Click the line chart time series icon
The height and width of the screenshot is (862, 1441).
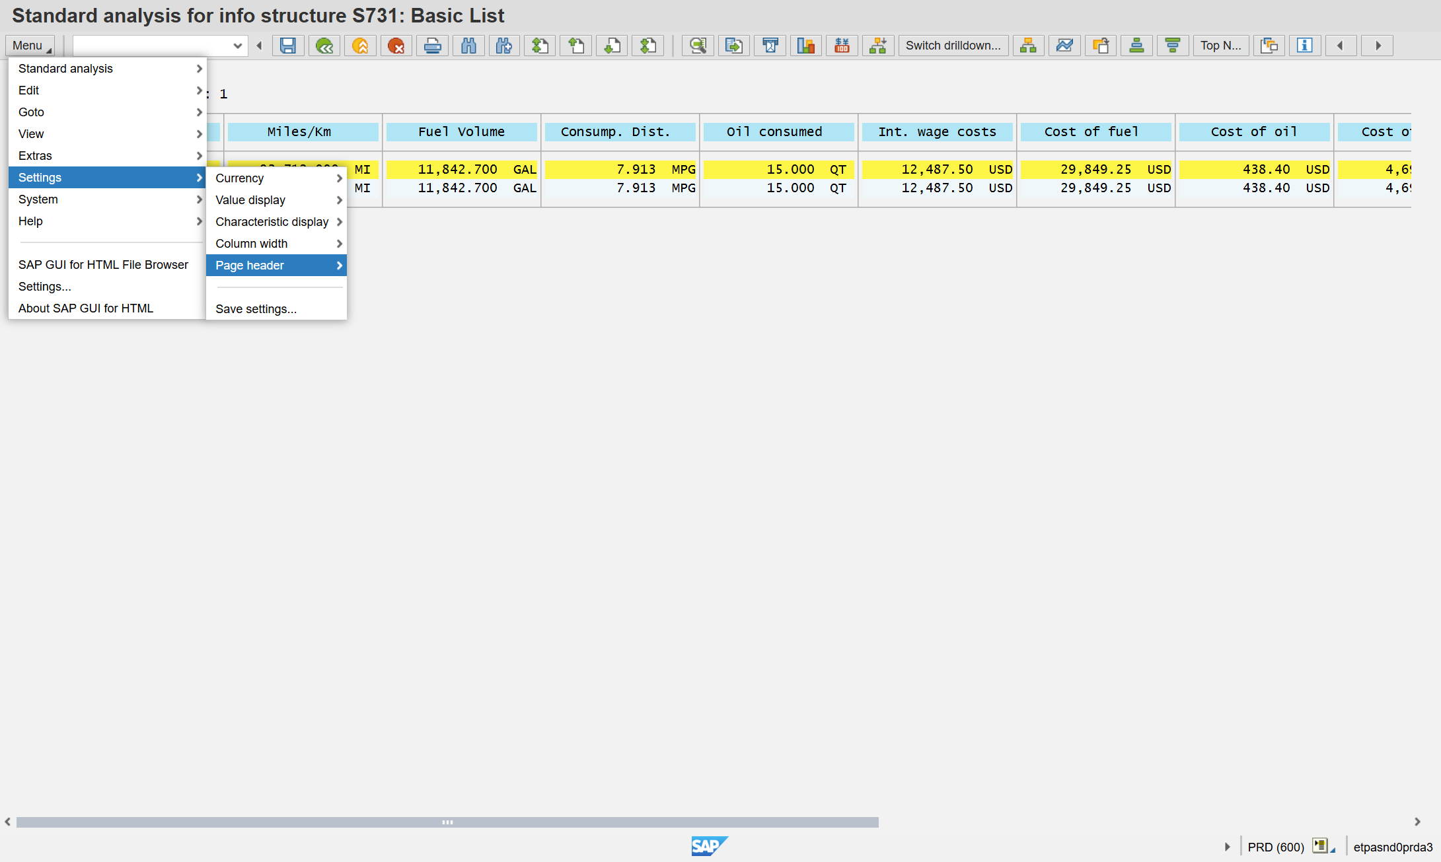pos(1064,46)
